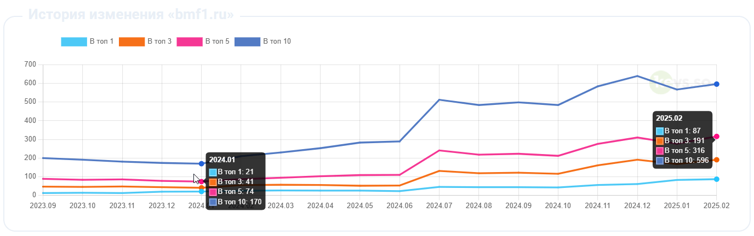Screen dimensions: 754x236
Task: Hide the «В топ 5» series via label
Action: coord(217,42)
